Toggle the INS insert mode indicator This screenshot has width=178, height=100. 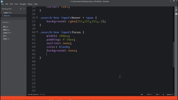click(x=142, y=94)
